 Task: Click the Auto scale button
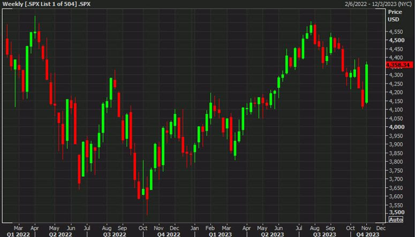point(395,220)
